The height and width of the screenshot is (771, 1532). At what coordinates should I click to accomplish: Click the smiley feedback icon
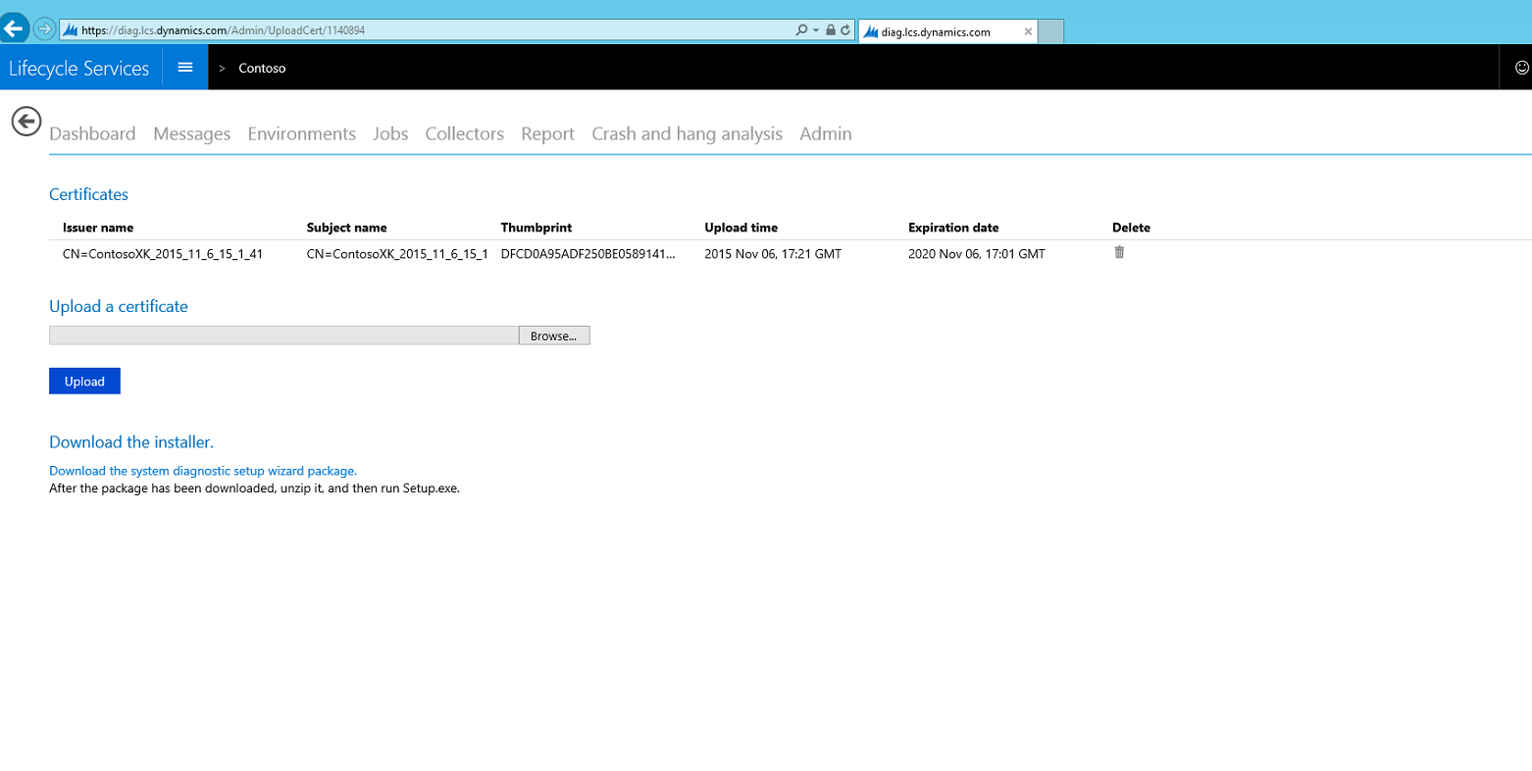click(1522, 68)
